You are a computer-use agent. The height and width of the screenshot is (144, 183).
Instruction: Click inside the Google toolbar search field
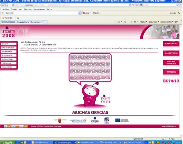46,13
